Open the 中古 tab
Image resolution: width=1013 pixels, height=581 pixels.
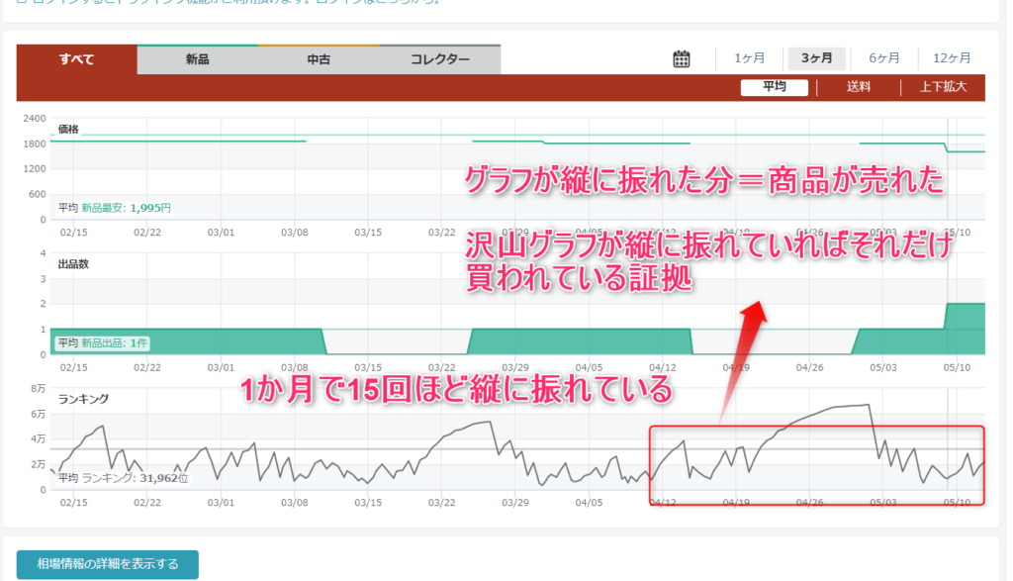319,59
